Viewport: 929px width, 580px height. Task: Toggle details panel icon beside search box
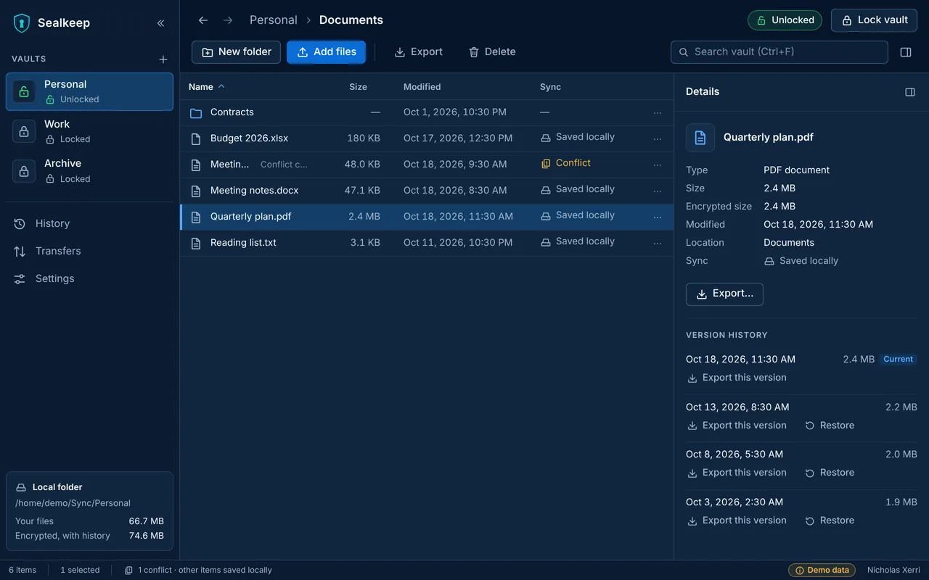[x=906, y=52]
